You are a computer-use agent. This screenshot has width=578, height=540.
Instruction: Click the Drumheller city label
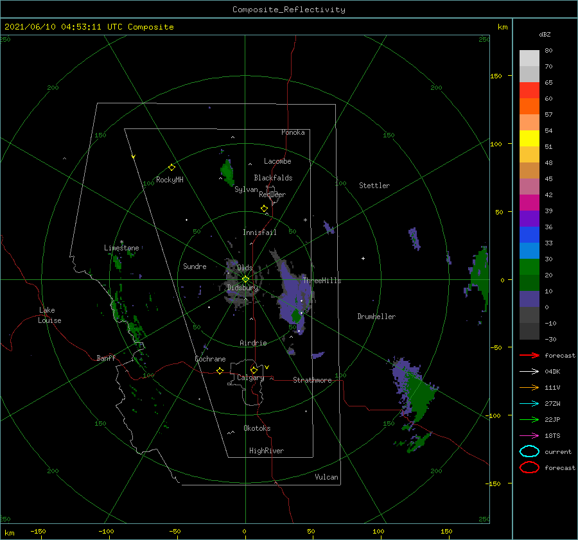coord(376,317)
